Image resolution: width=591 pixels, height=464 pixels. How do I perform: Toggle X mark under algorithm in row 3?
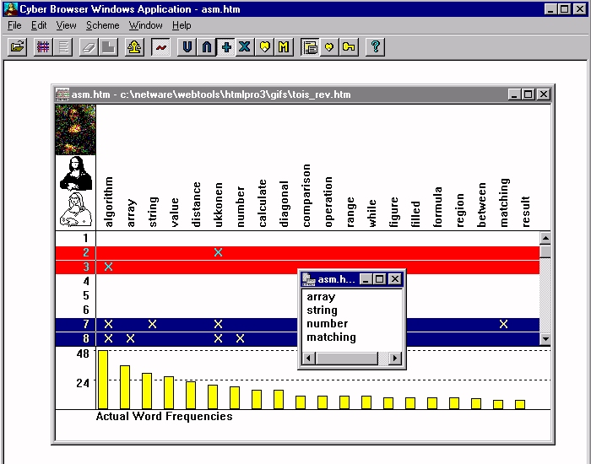108,267
